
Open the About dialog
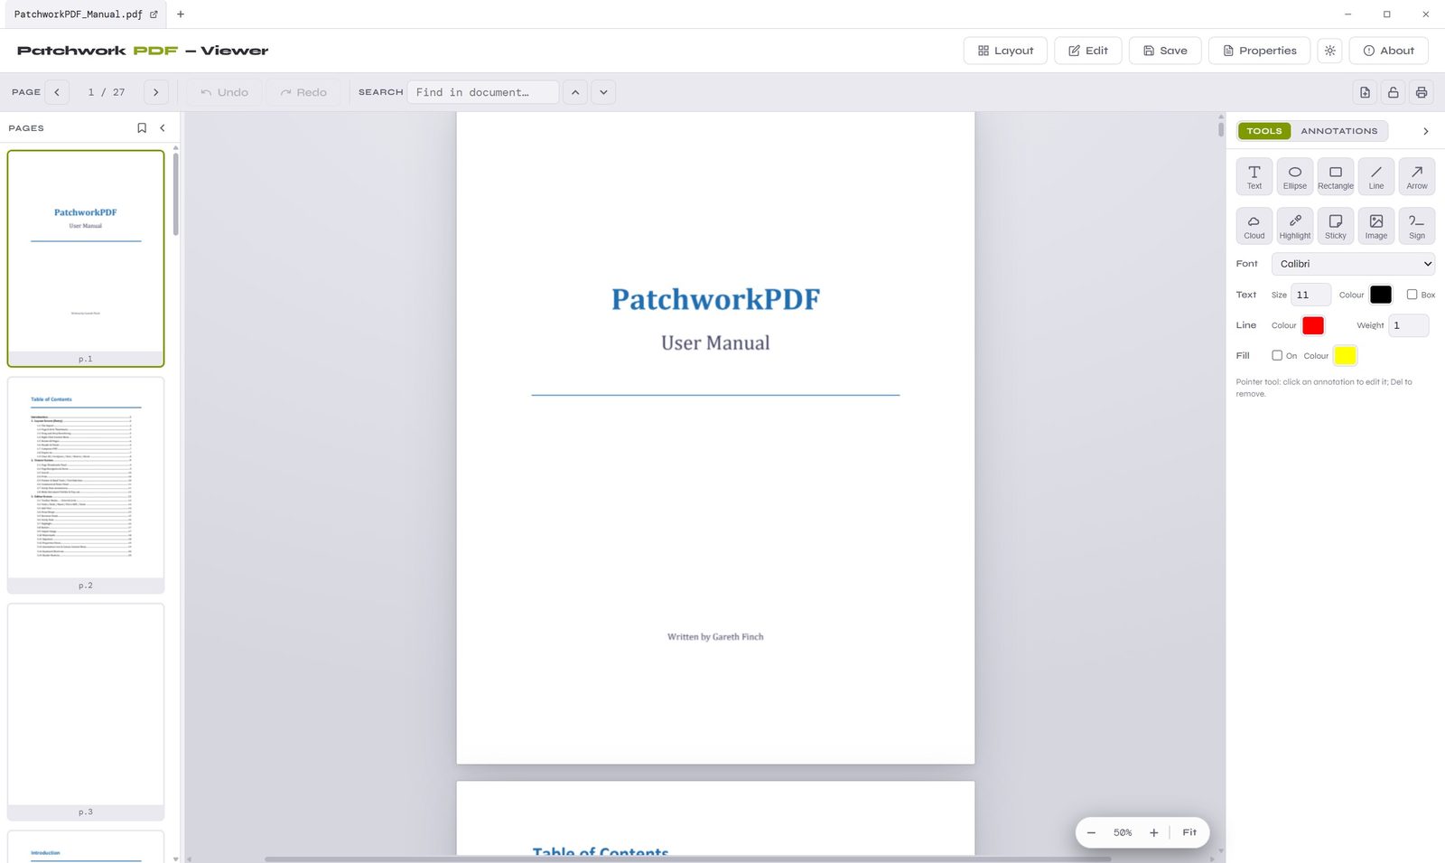pyautogui.click(x=1389, y=51)
